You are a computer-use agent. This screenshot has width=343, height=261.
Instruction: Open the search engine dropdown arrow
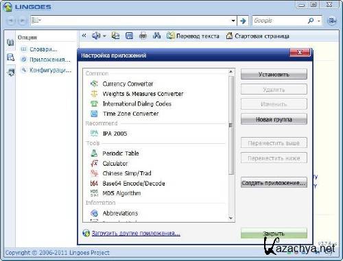coord(319,21)
